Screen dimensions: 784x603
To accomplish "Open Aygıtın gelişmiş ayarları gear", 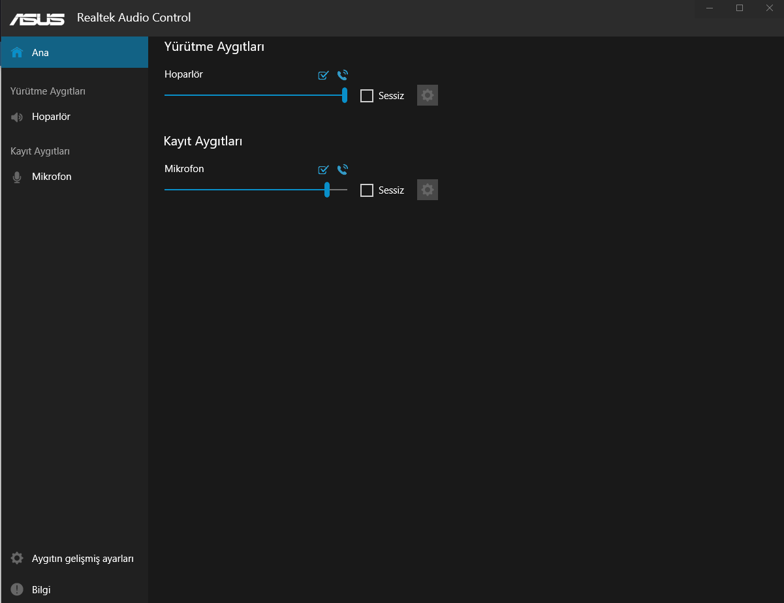I will click(x=18, y=559).
